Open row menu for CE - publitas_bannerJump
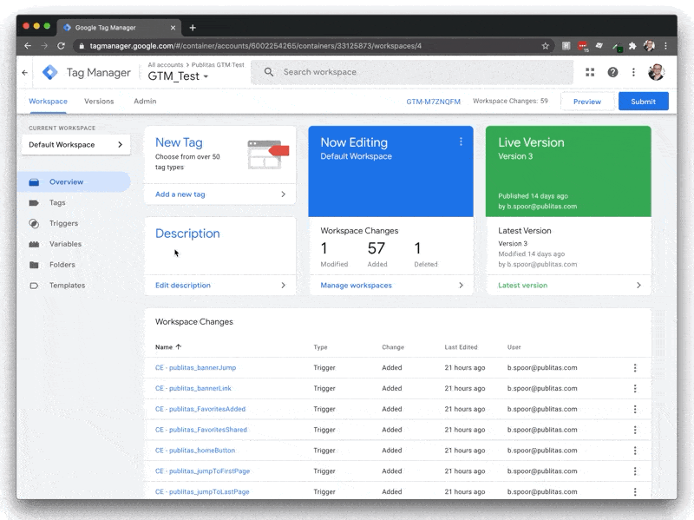 tap(636, 367)
